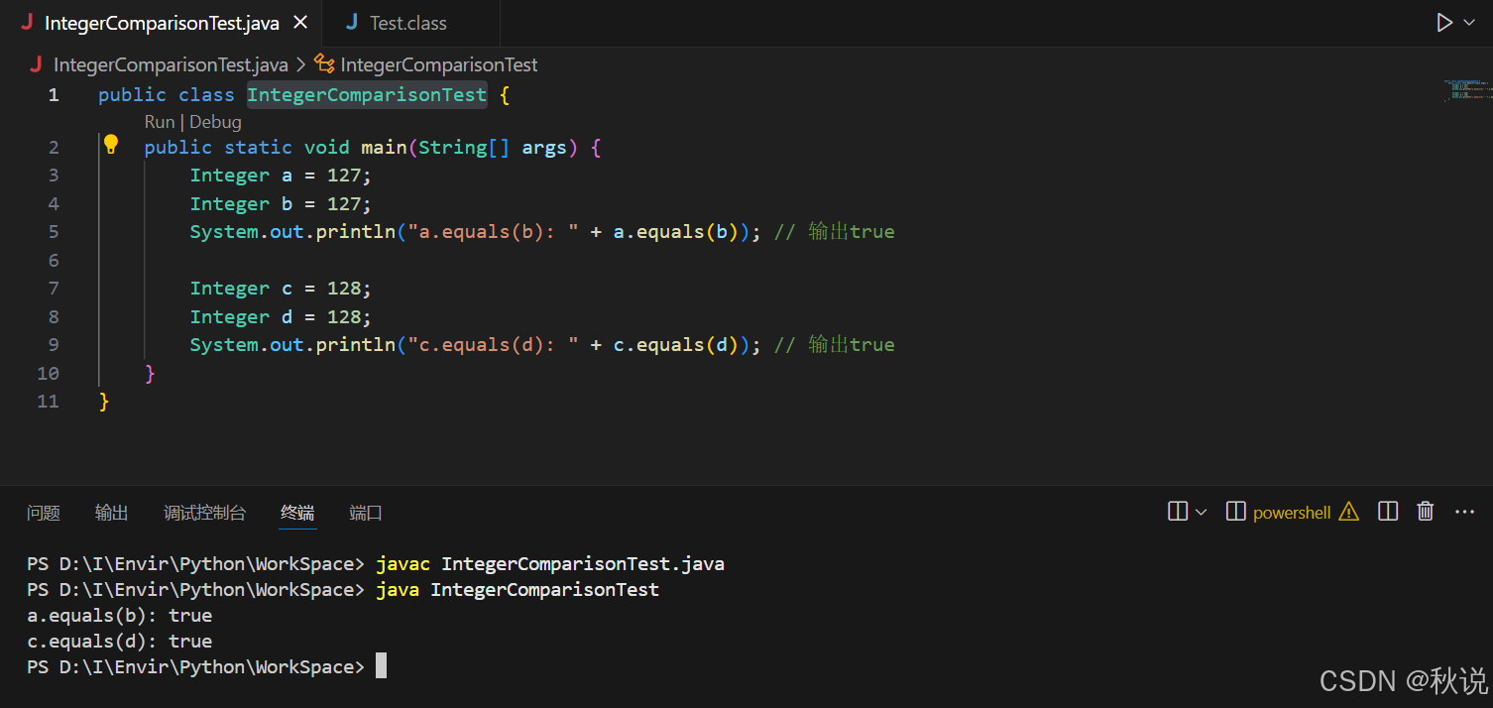Image resolution: width=1493 pixels, height=708 pixels.
Task: Click the Run code lens above main
Action: [x=159, y=122]
